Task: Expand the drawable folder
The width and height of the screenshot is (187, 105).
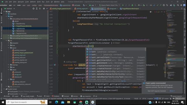Action: click(x=8, y=43)
